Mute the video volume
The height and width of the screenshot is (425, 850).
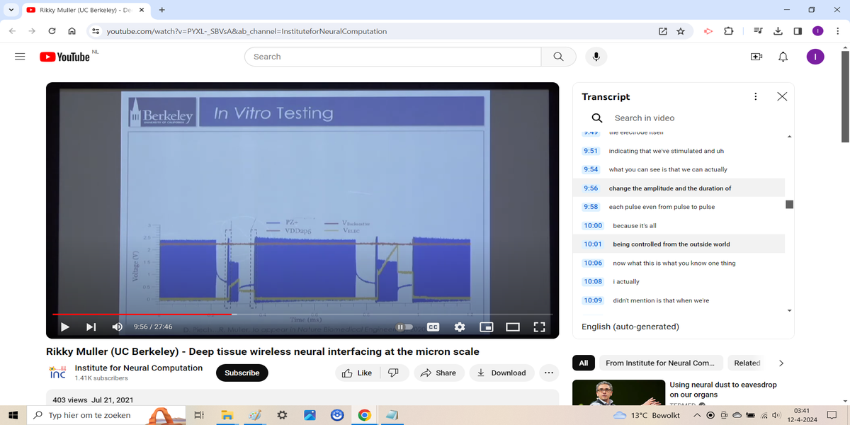[x=118, y=327]
